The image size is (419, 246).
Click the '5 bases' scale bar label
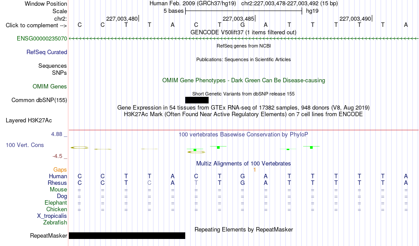(x=173, y=11)
